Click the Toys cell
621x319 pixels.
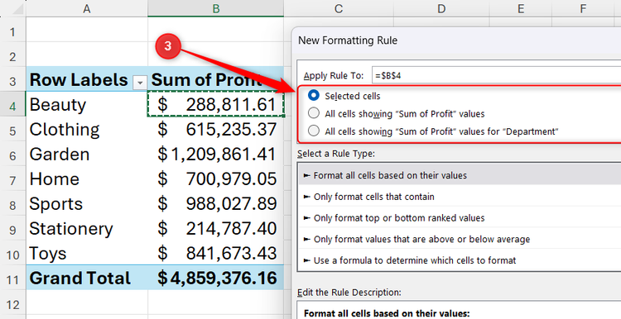click(x=87, y=254)
